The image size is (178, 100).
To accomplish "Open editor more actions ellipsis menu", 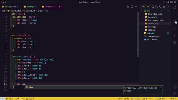I will coord(136,7).
